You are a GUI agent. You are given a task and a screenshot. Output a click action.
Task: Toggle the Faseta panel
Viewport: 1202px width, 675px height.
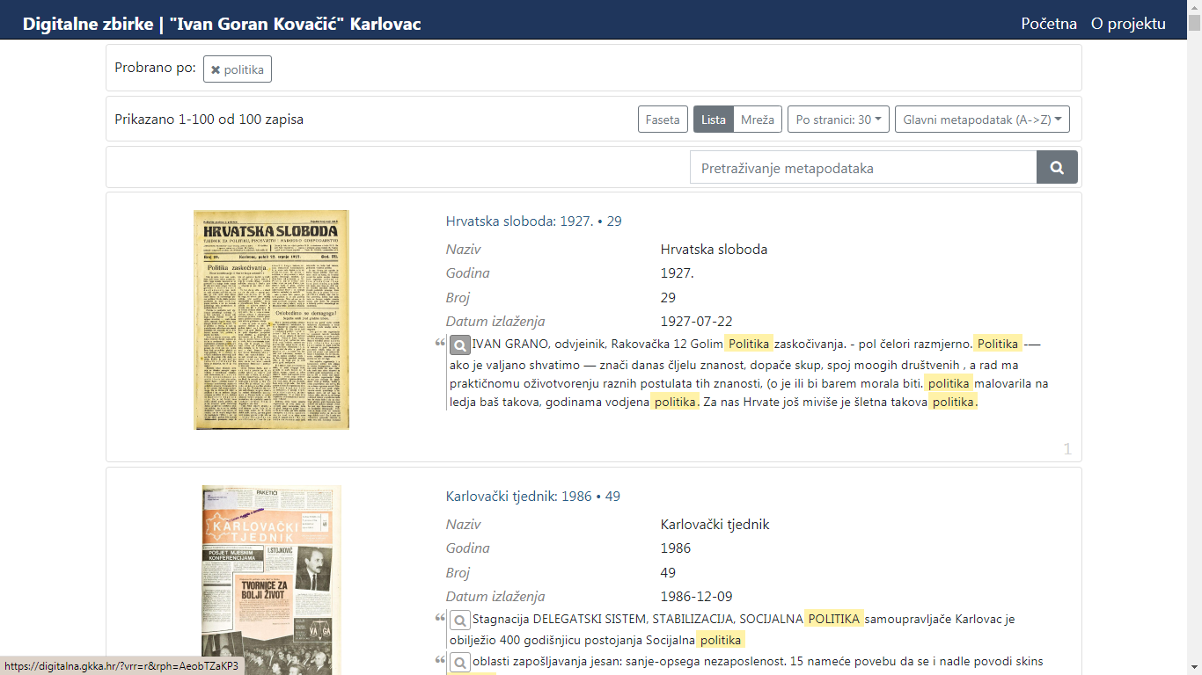662,119
